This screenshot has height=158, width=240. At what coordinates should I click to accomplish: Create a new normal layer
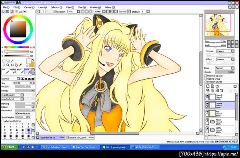tap(208, 86)
